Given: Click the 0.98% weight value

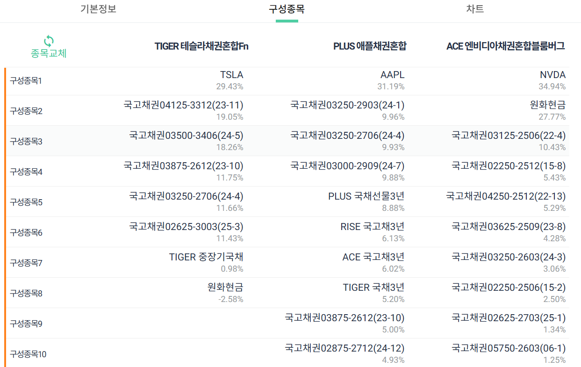Looking at the screenshot, I should 232,269.
